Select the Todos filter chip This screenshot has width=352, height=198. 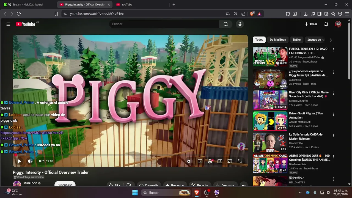259,40
